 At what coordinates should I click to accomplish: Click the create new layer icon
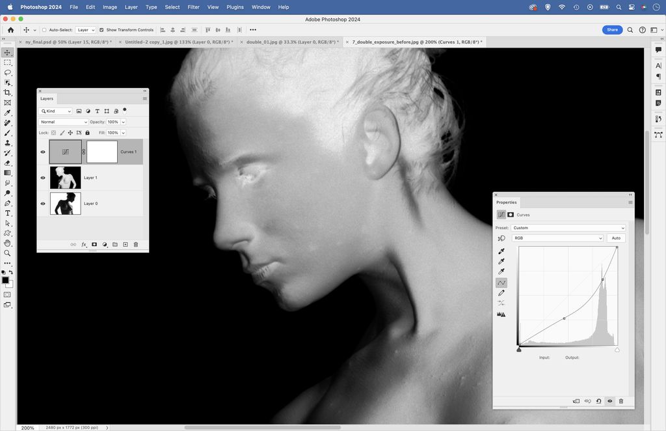click(126, 244)
